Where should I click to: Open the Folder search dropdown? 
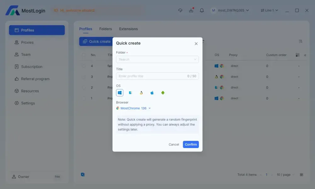pos(157,60)
